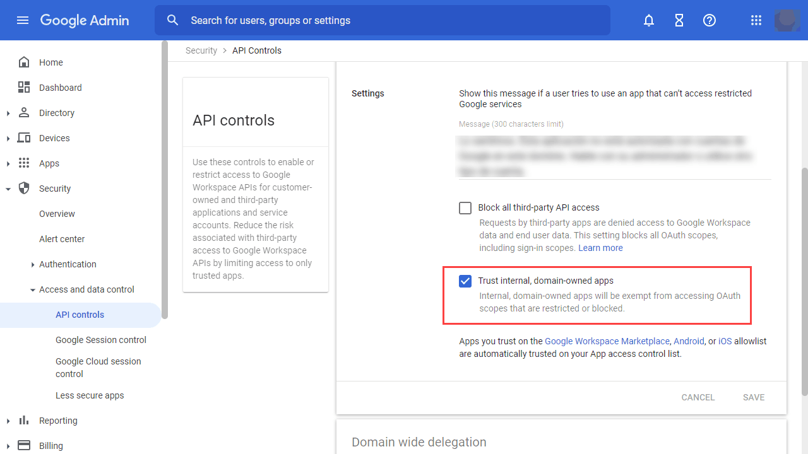Open the help icon

709,20
